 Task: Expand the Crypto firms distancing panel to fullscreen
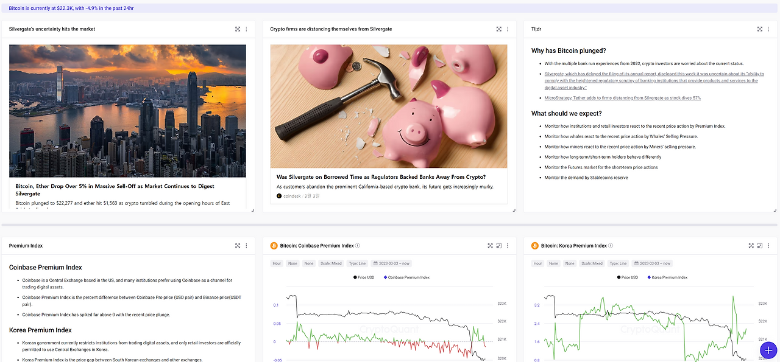tap(498, 29)
